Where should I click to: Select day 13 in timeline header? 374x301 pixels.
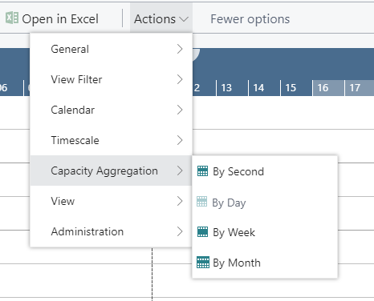coord(232,88)
